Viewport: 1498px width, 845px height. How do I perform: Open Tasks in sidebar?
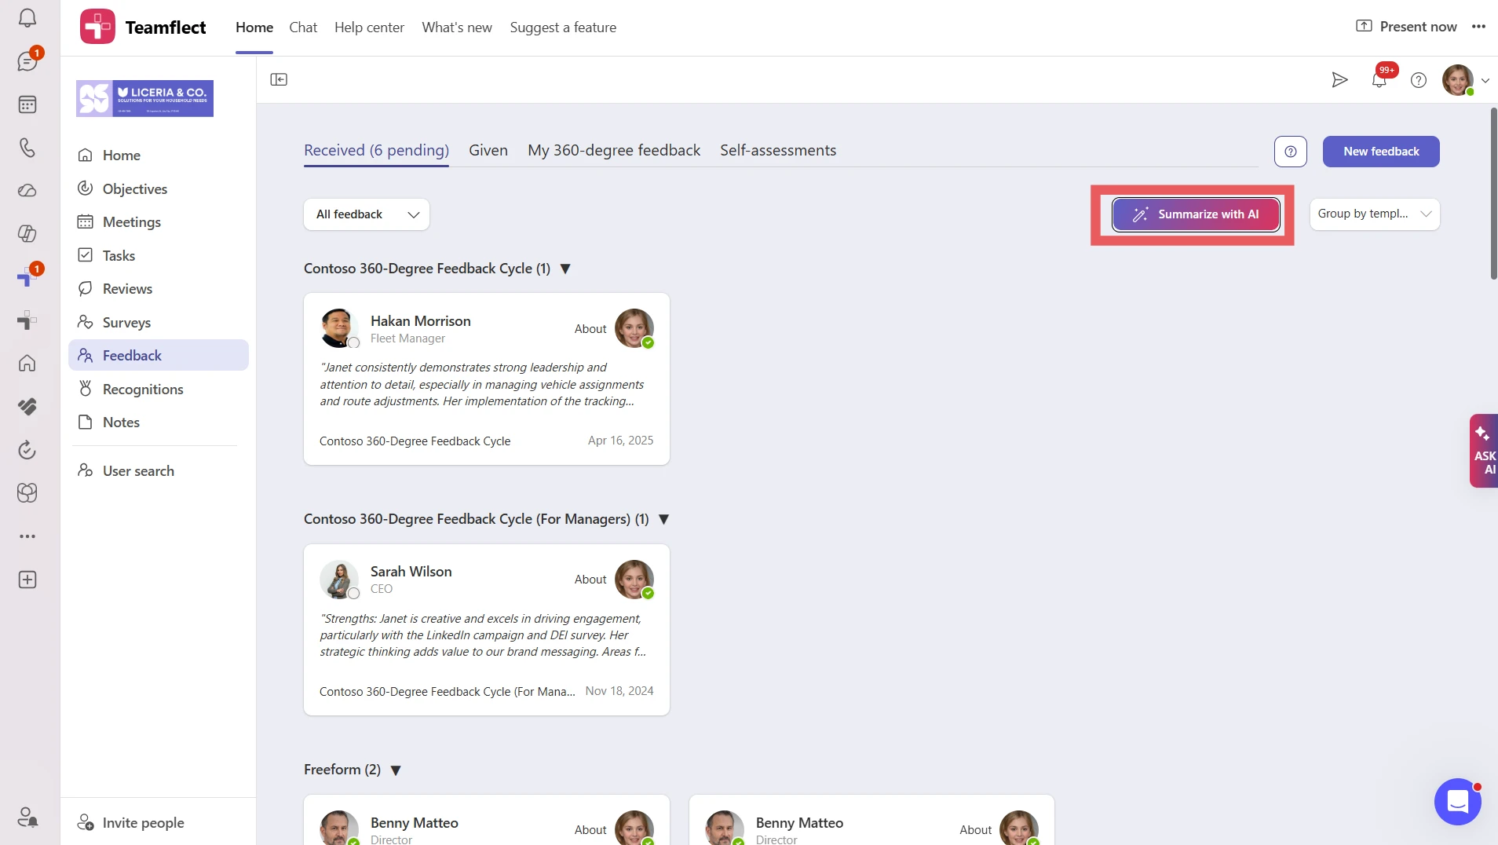(x=159, y=255)
